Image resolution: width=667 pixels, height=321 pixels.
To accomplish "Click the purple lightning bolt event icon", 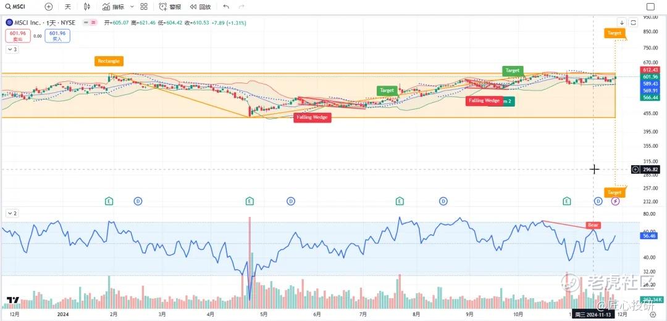I will (x=616, y=201).
